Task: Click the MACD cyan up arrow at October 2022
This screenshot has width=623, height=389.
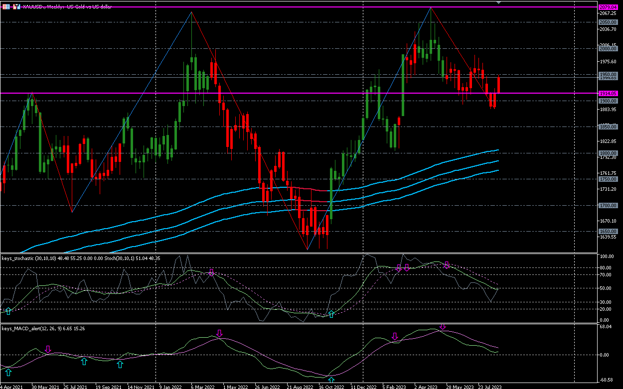Action: coord(331,381)
